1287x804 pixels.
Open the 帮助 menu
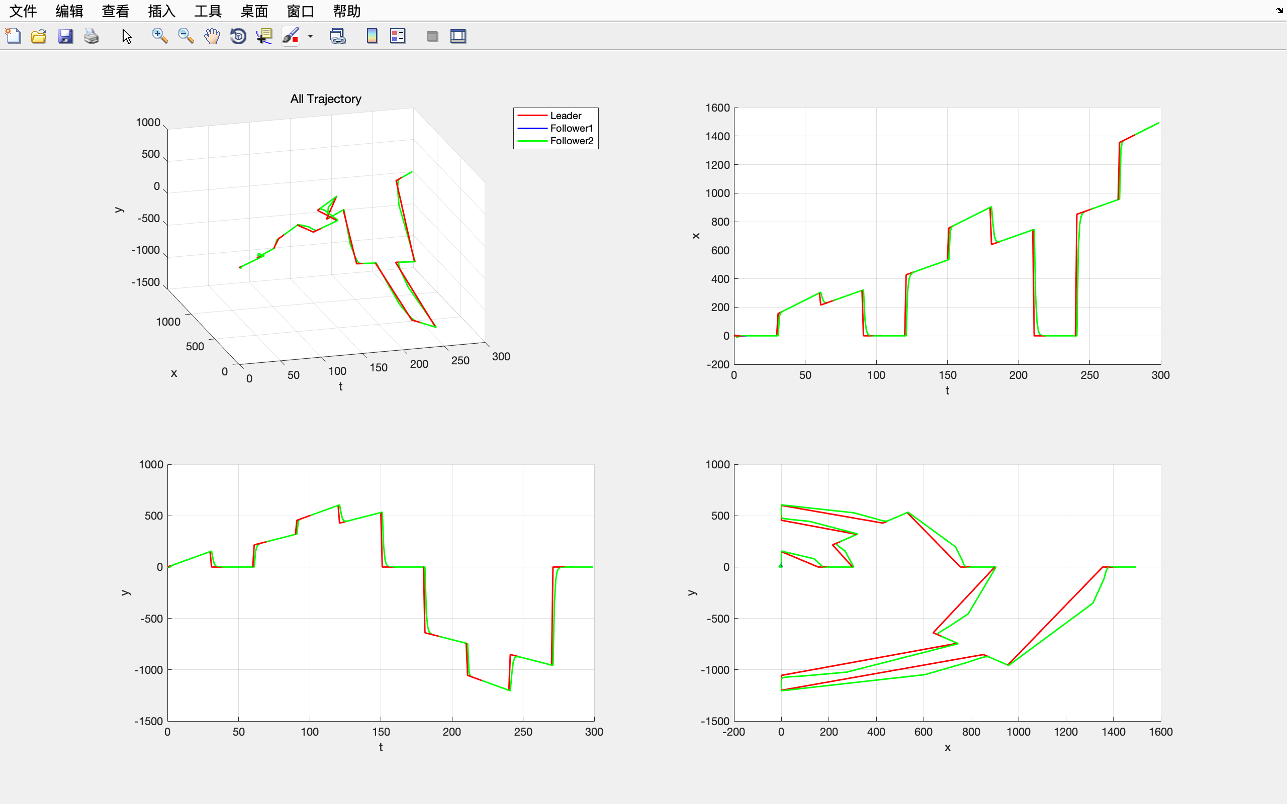coord(347,11)
